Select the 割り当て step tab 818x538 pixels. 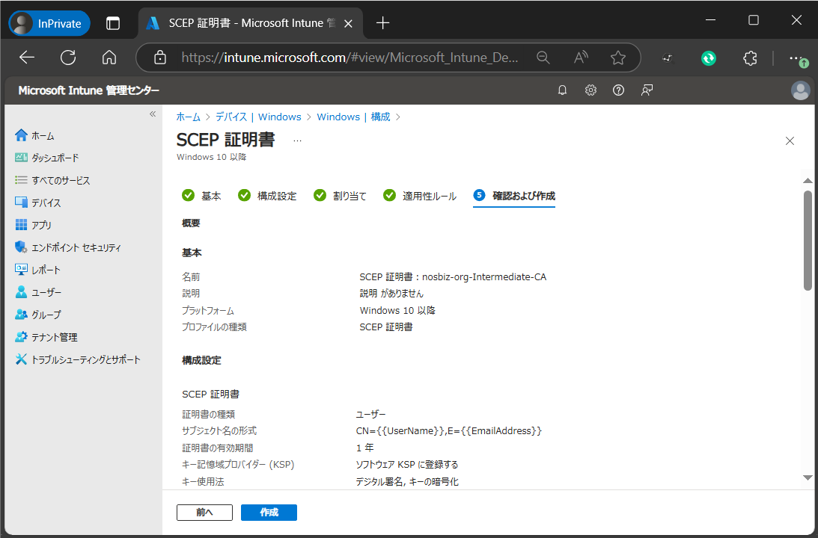click(341, 196)
